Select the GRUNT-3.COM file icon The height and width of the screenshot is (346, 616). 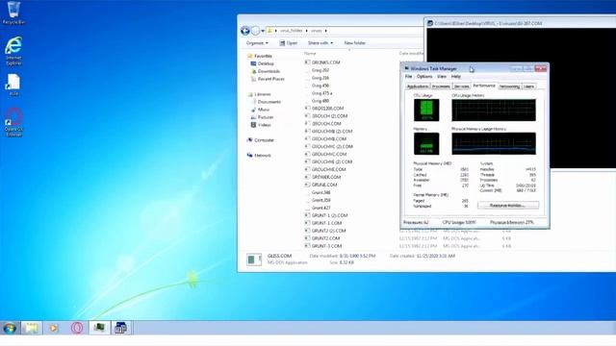click(x=308, y=246)
